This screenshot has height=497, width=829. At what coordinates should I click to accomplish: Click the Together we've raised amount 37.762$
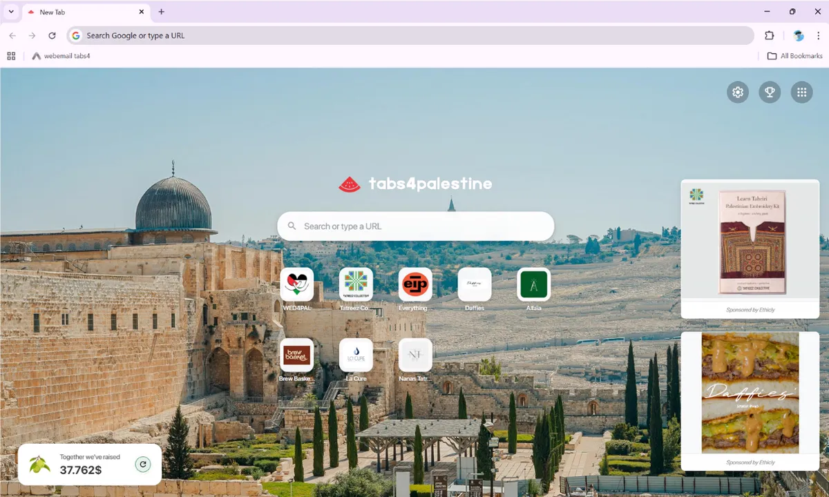click(x=81, y=471)
